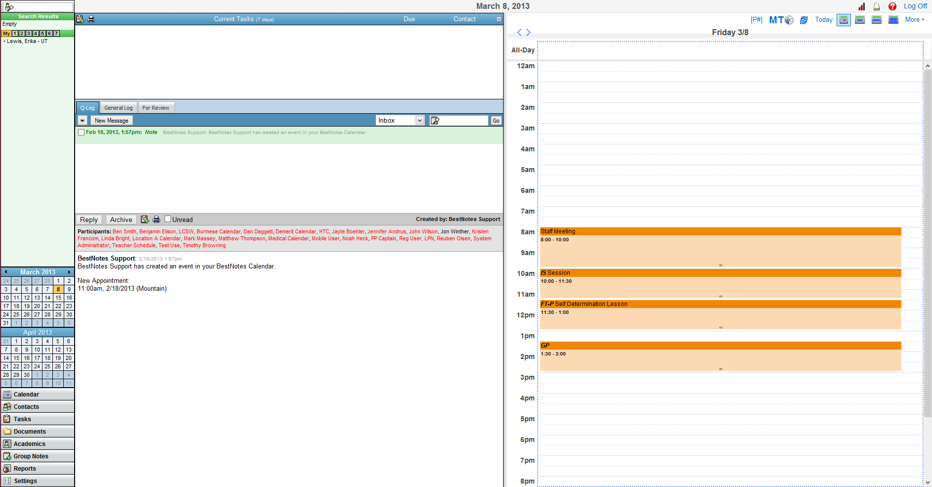The width and height of the screenshot is (932, 487).
Task: Check the Feb 18 note message checkbox
Action: pyautogui.click(x=82, y=133)
